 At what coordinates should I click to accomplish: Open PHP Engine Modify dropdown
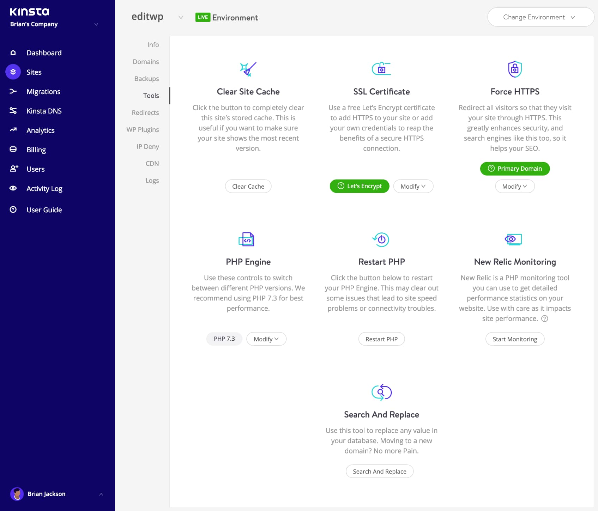coord(266,339)
